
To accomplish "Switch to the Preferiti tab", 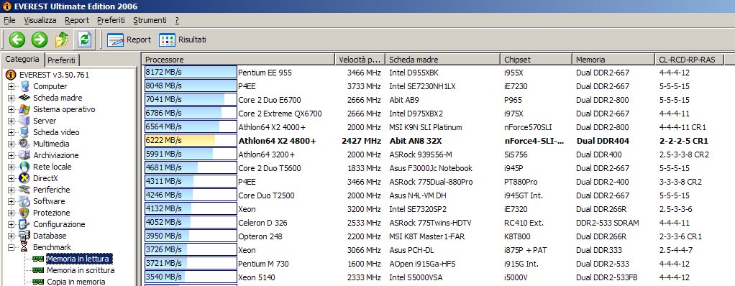I will (61, 60).
